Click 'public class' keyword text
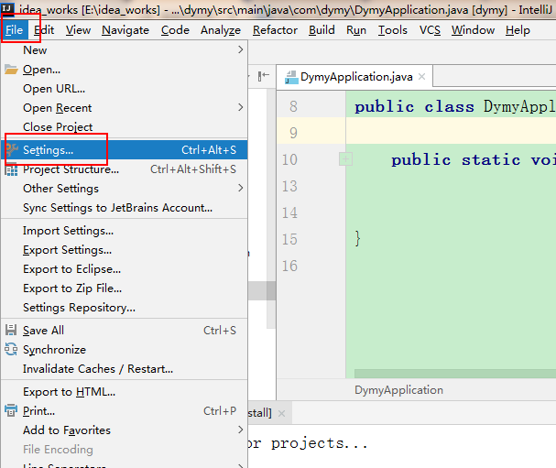The height and width of the screenshot is (468, 556). click(414, 107)
